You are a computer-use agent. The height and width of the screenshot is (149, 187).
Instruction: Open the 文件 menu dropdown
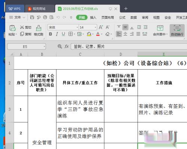pyautogui.click(x=17, y=17)
